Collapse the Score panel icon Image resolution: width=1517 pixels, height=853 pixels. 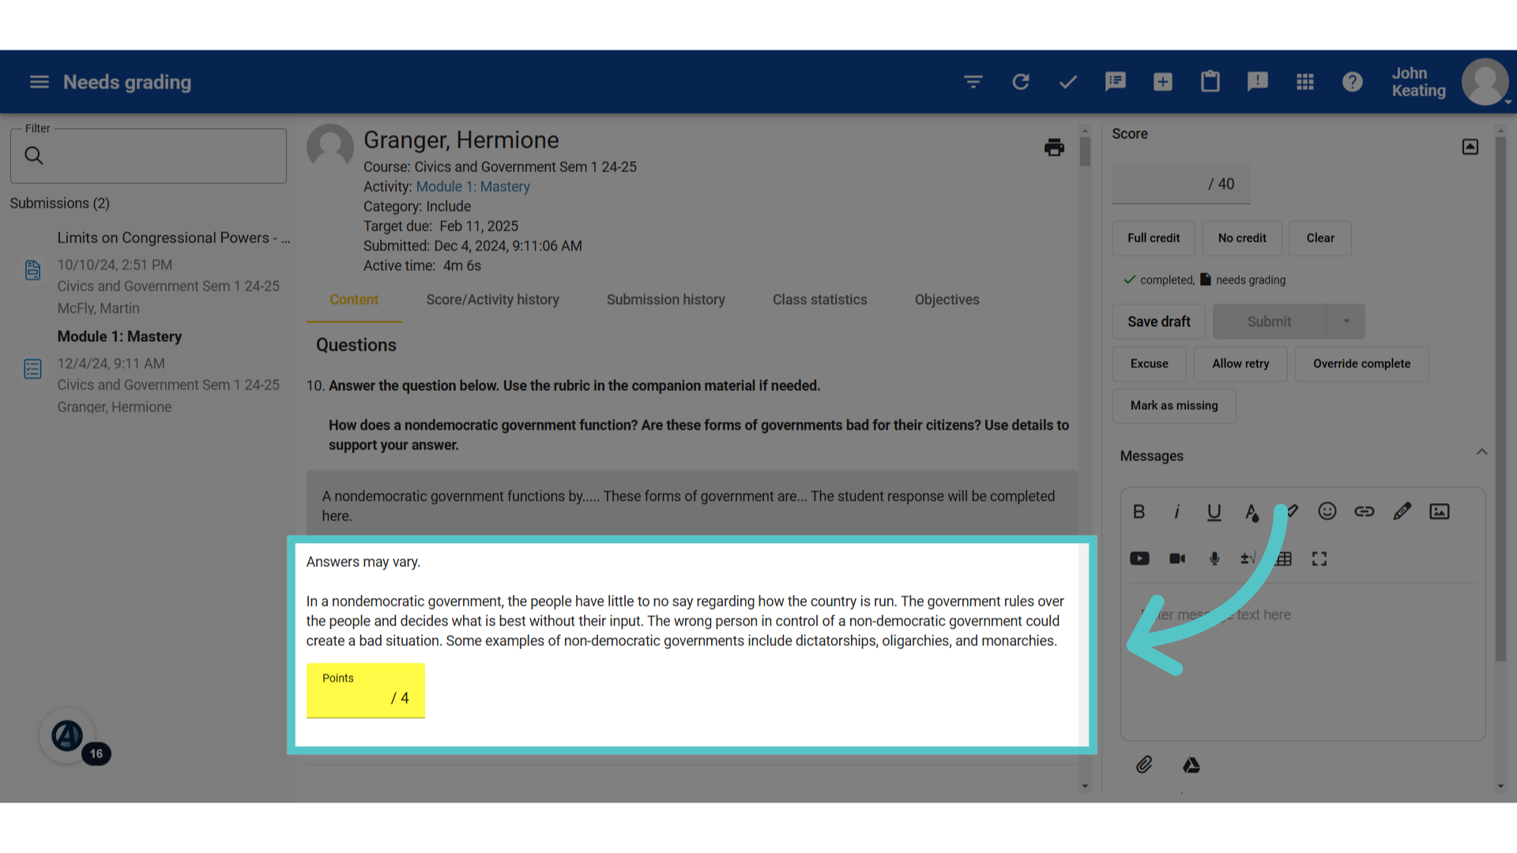tap(1470, 147)
